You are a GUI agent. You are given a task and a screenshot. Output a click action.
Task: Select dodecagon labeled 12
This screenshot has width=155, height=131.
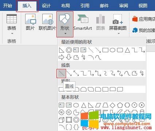pos(69,112)
